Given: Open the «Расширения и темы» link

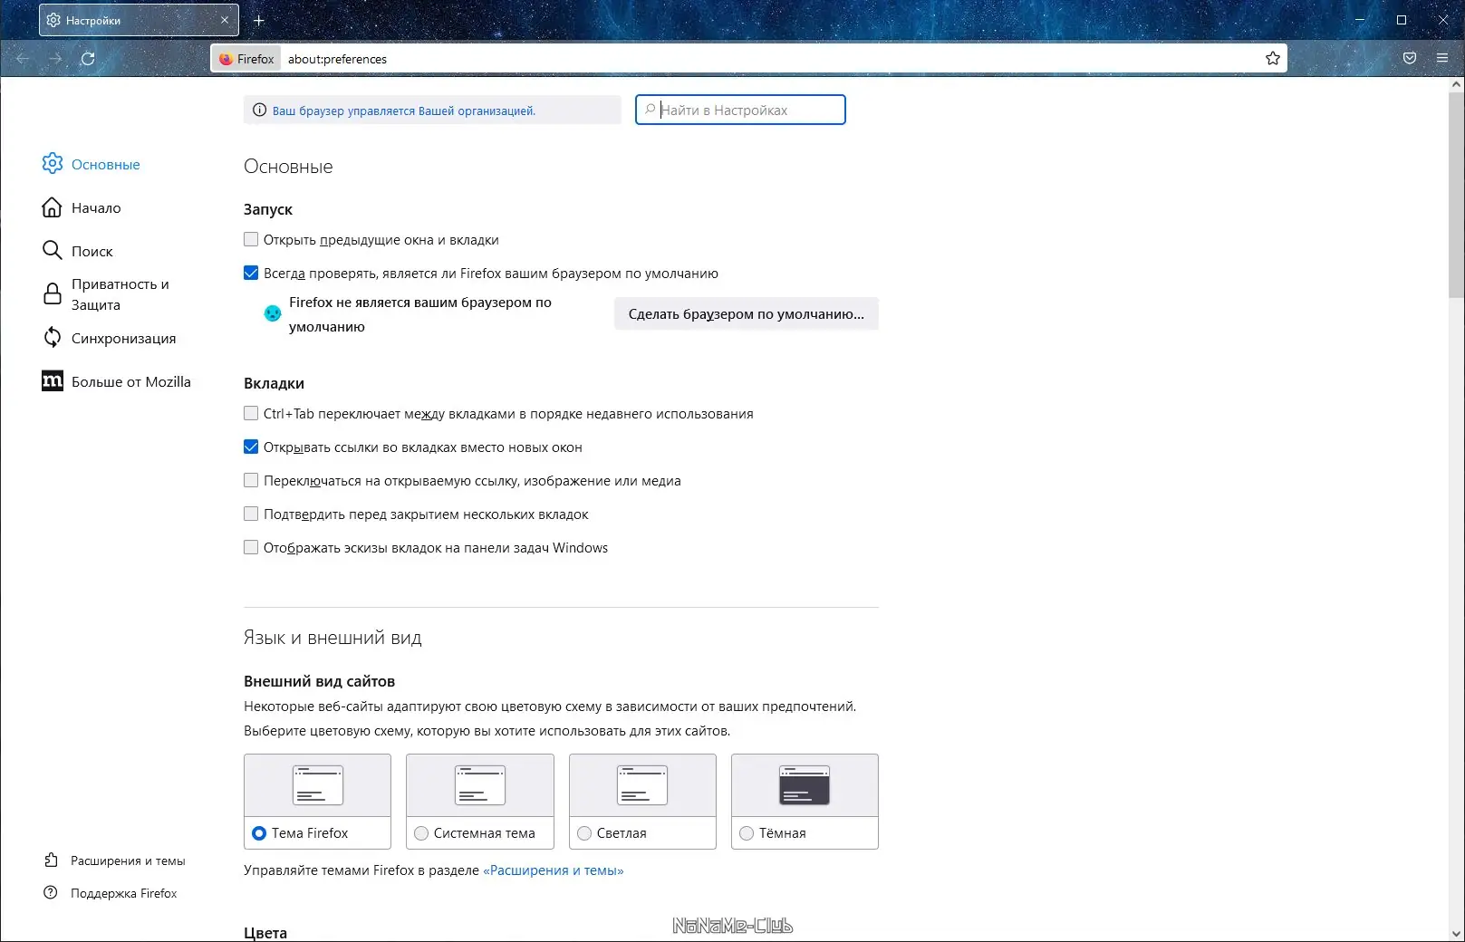Looking at the screenshot, I should click(x=554, y=870).
